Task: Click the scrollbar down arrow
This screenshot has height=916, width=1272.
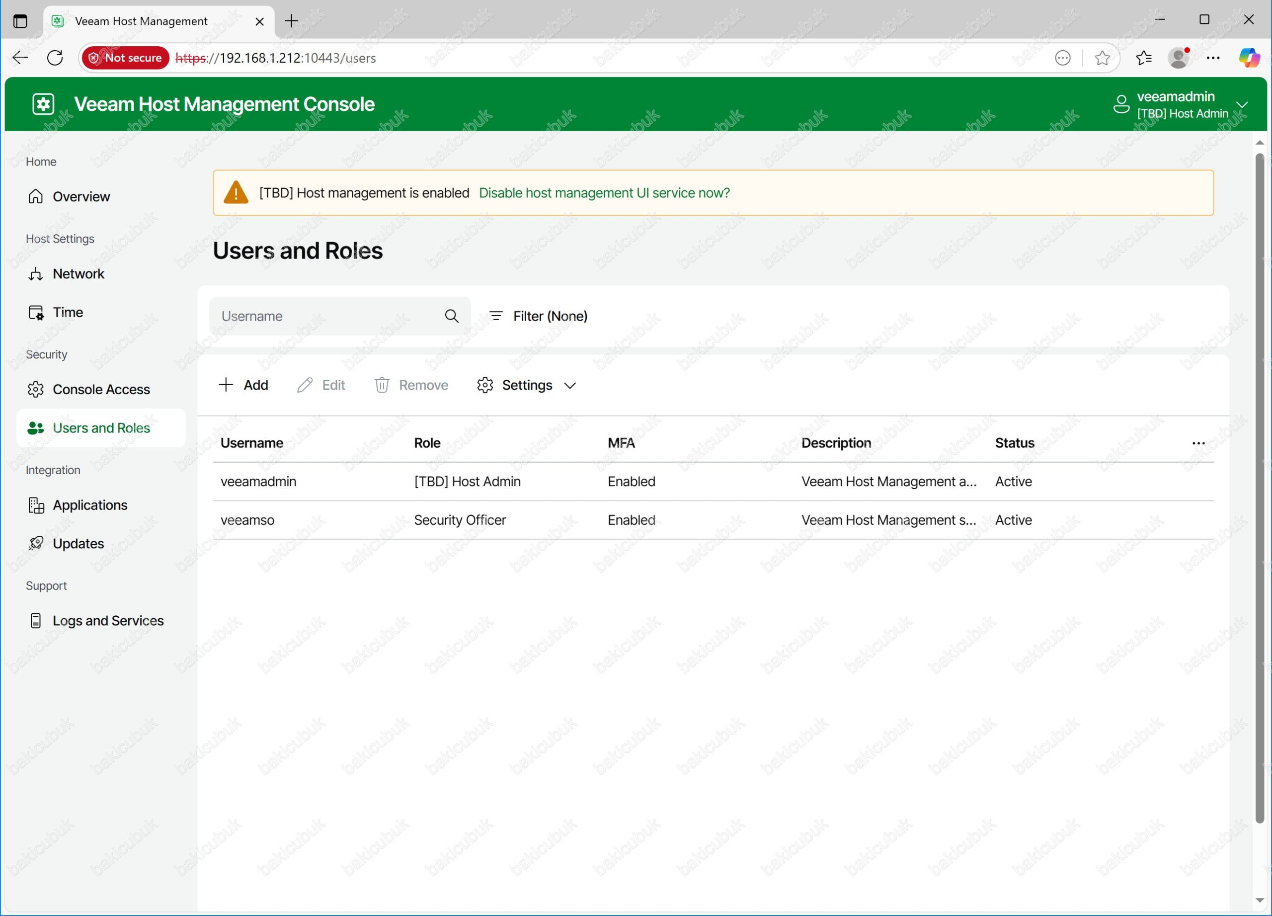Action: (x=1259, y=901)
